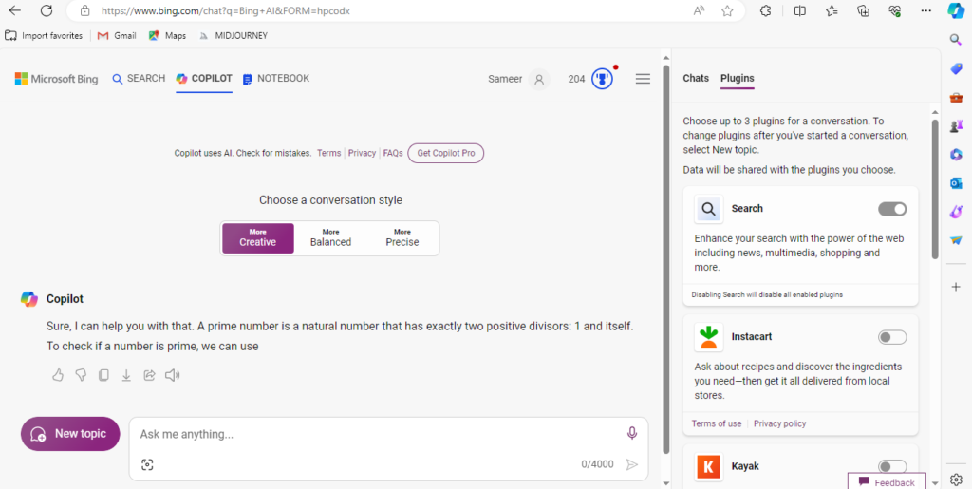This screenshot has height=489, width=972.
Task: Copy the Copilot response
Action: (x=103, y=375)
